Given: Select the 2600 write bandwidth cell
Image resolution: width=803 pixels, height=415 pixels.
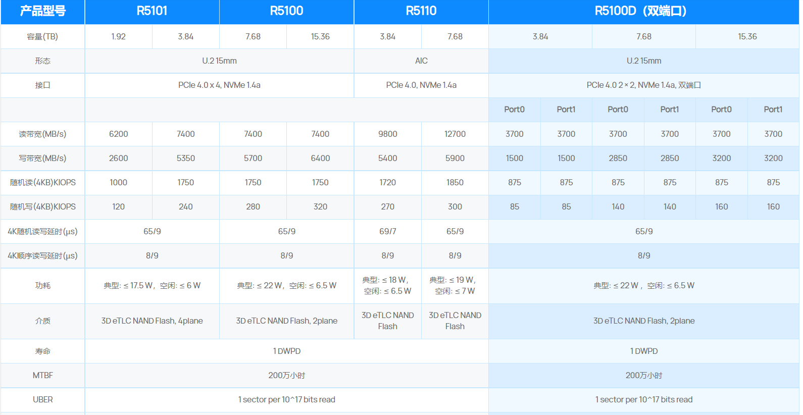Looking at the screenshot, I should [x=118, y=158].
